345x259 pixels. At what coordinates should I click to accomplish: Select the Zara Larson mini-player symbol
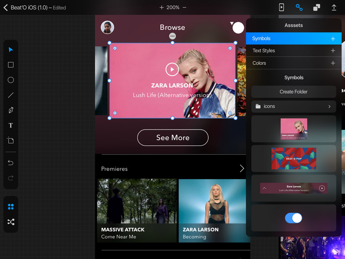pyautogui.click(x=294, y=188)
